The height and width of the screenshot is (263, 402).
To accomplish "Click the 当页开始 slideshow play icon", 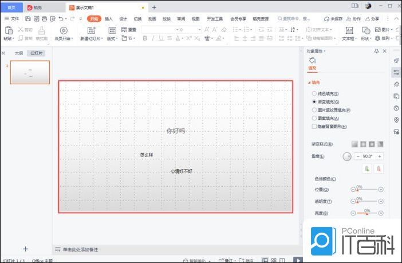I will [x=64, y=30].
